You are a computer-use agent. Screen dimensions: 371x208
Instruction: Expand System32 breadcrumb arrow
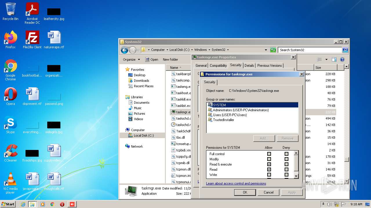(228, 50)
